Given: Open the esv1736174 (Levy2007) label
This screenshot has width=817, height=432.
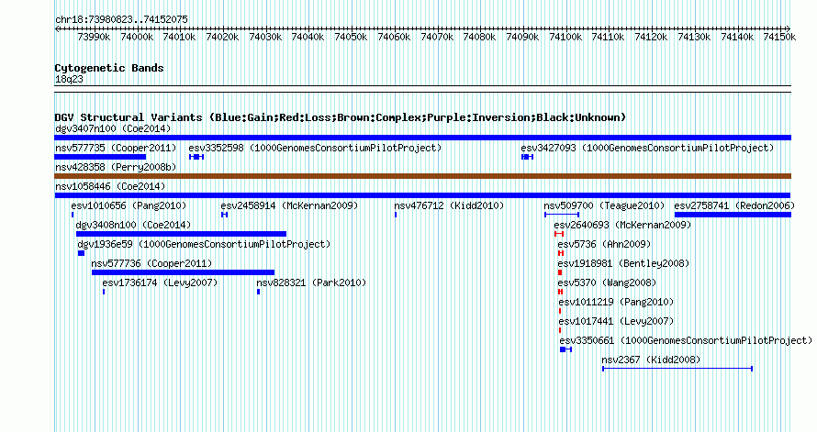Looking at the screenshot, I should pos(160,282).
